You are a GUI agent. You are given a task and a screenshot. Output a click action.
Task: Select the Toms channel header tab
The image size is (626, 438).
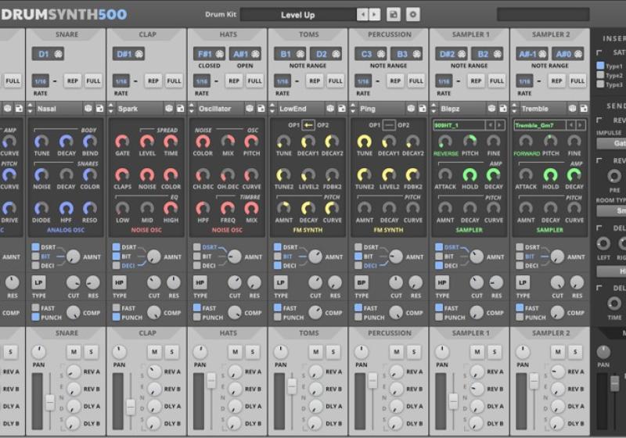coord(308,34)
